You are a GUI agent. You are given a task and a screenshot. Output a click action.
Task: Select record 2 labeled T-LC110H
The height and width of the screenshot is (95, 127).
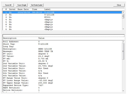coord(62,15)
